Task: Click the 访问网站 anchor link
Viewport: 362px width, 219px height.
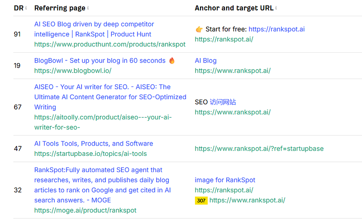Action: (x=223, y=102)
